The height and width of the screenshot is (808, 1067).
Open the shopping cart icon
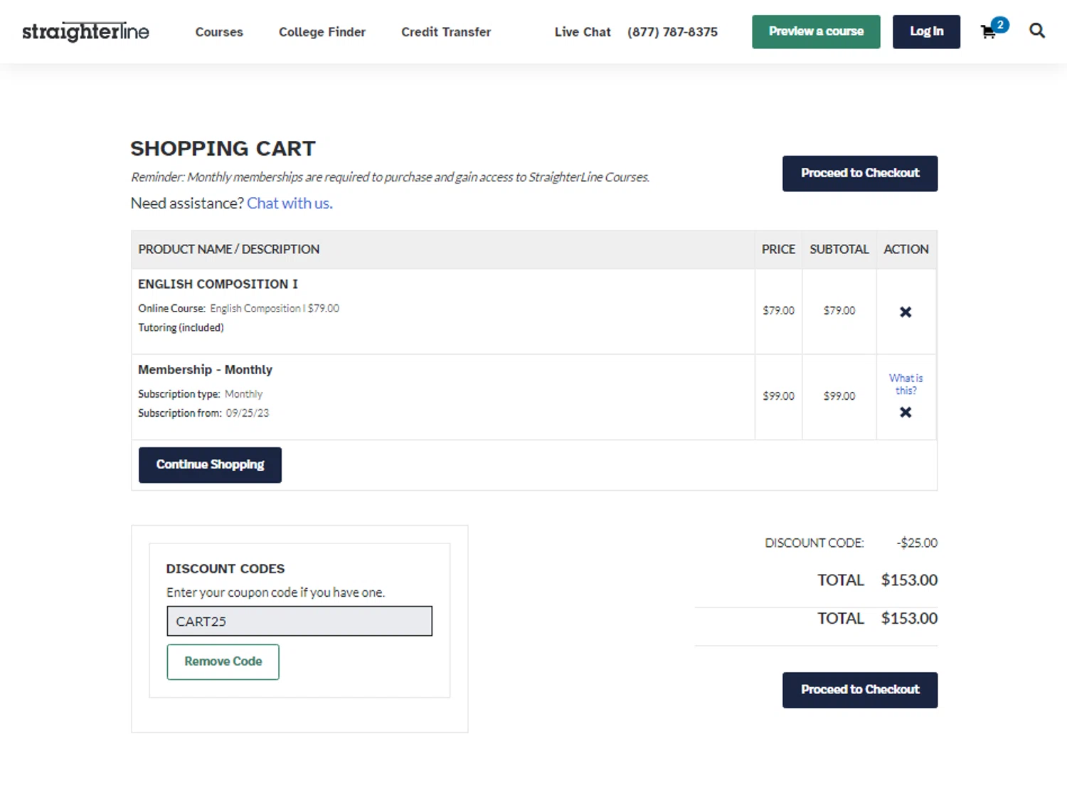point(989,32)
